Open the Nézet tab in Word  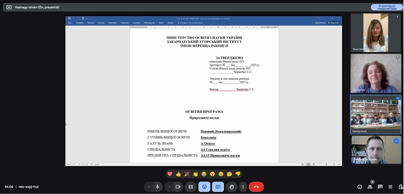(161, 23)
